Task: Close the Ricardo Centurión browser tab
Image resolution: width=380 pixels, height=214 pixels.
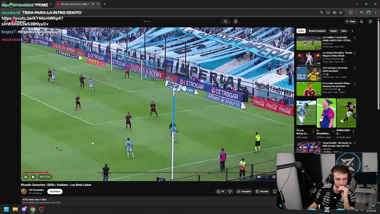Action: tap(98, 4)
